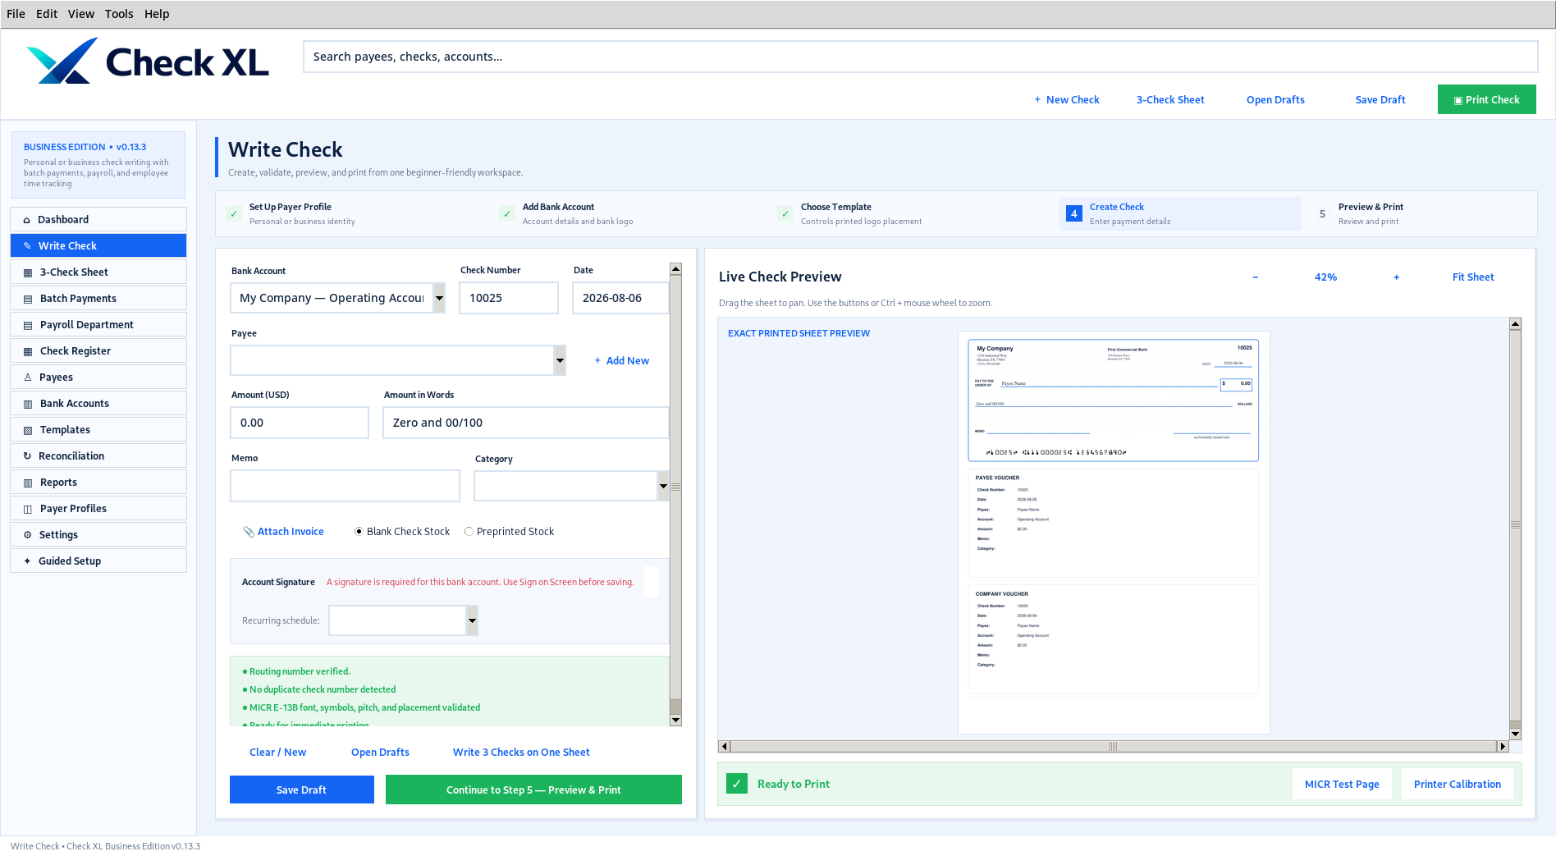Click the Bank Accounts building icon
Viewport: 1556px width, 856px height.
(28, 404)
